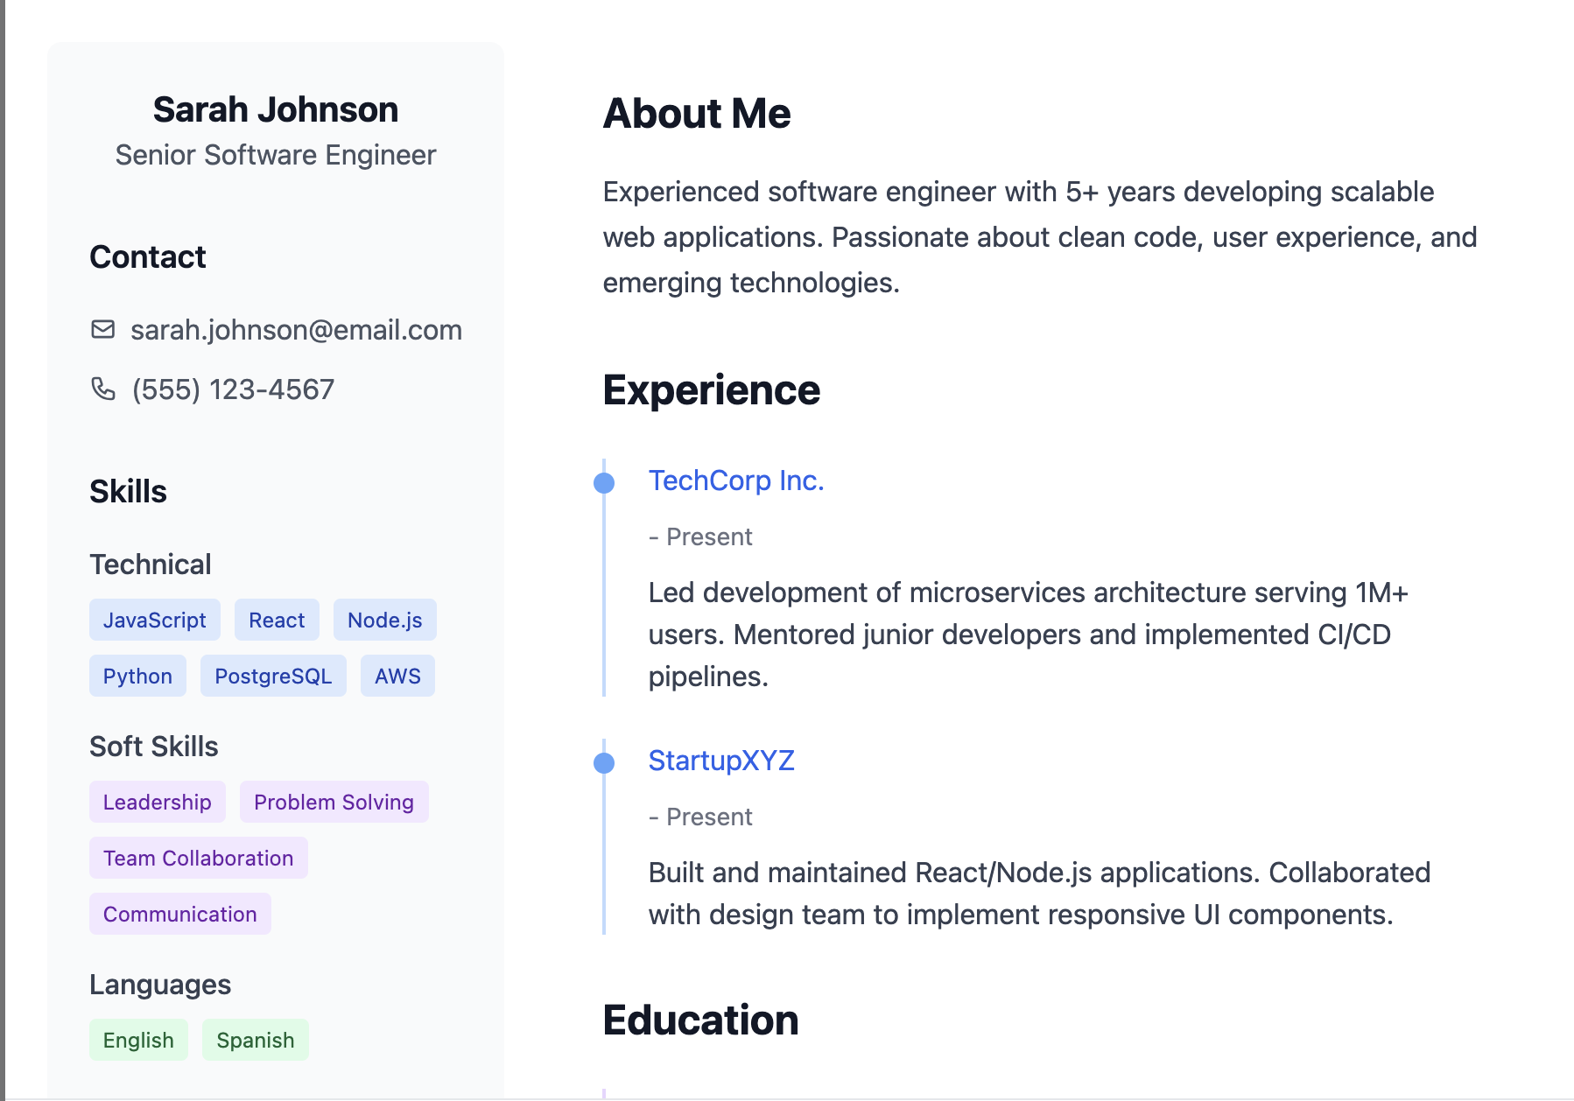1574x1101 pixels.
Task: Choose the AWS skill badge
Action: 397,676
